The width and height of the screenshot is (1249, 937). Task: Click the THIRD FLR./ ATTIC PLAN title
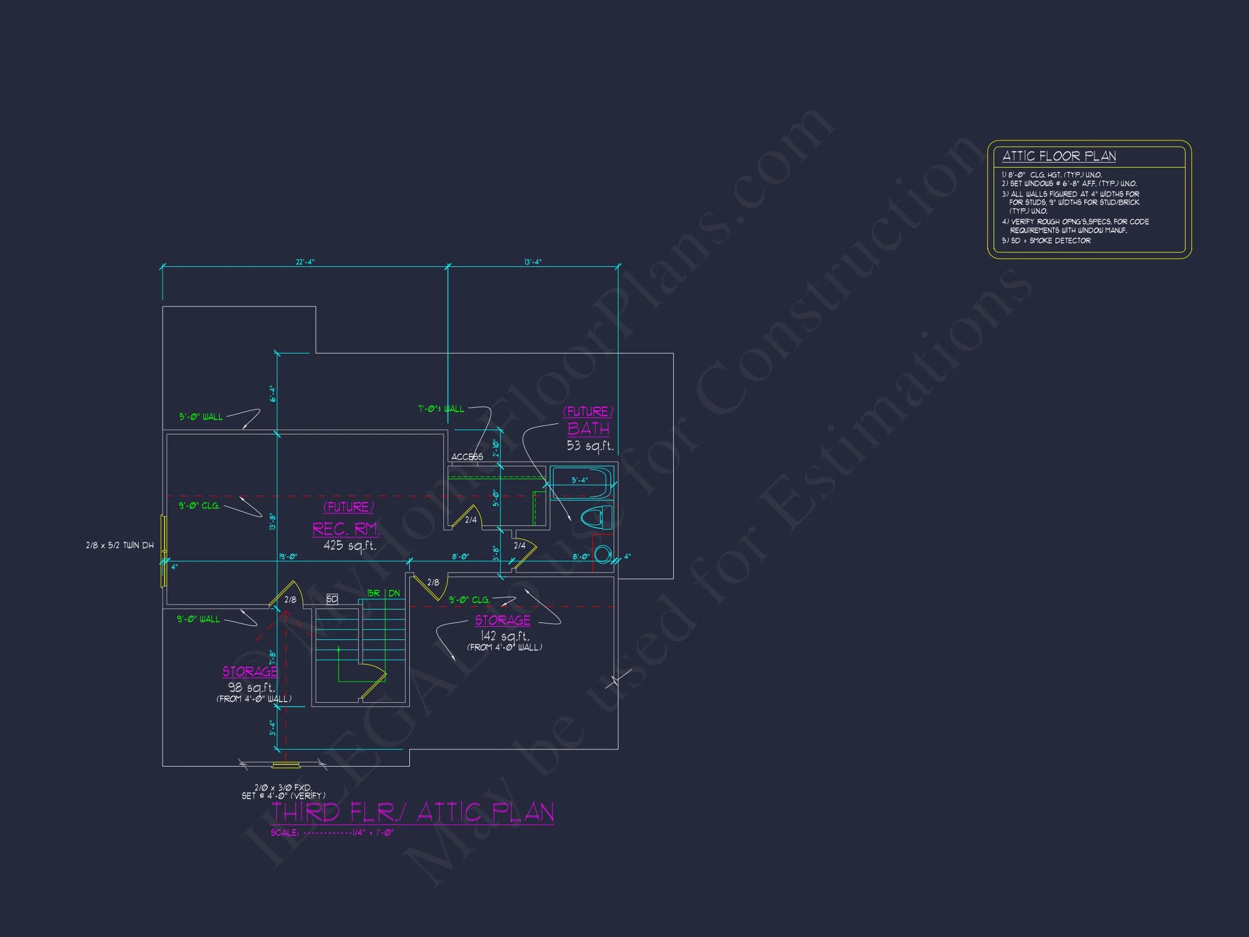(x=412, y=813)
